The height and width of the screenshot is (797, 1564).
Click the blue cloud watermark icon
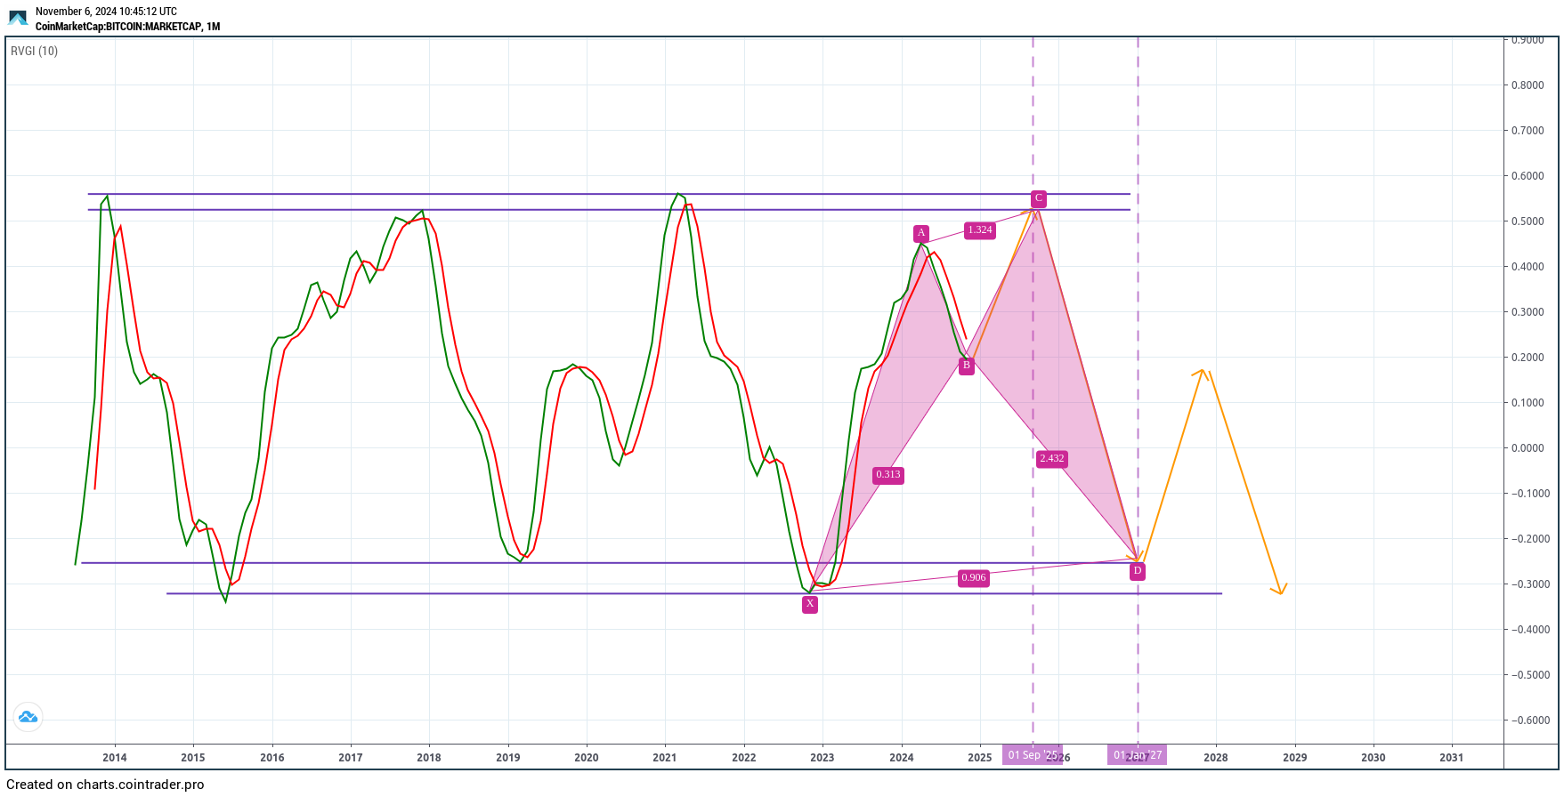28,717
